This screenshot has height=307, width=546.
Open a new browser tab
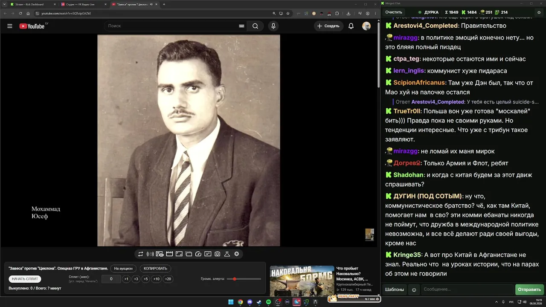tap(164, 4)
